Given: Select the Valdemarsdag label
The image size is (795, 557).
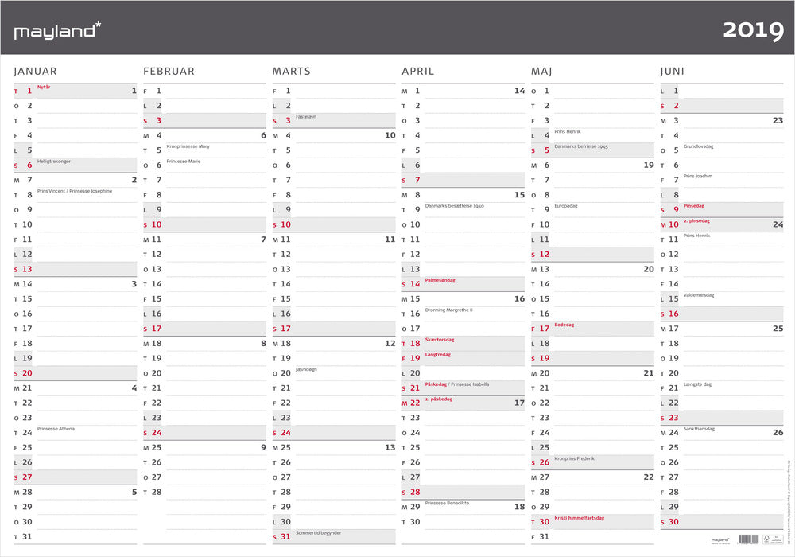Looking at the screenshot, I should point(699,295).
